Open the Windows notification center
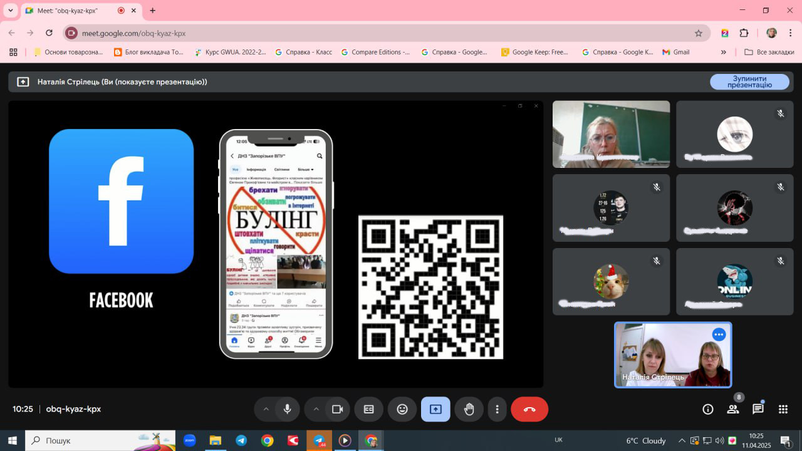Image resolution: width=802 pixels, height=451 pixels. pos(786,440)
